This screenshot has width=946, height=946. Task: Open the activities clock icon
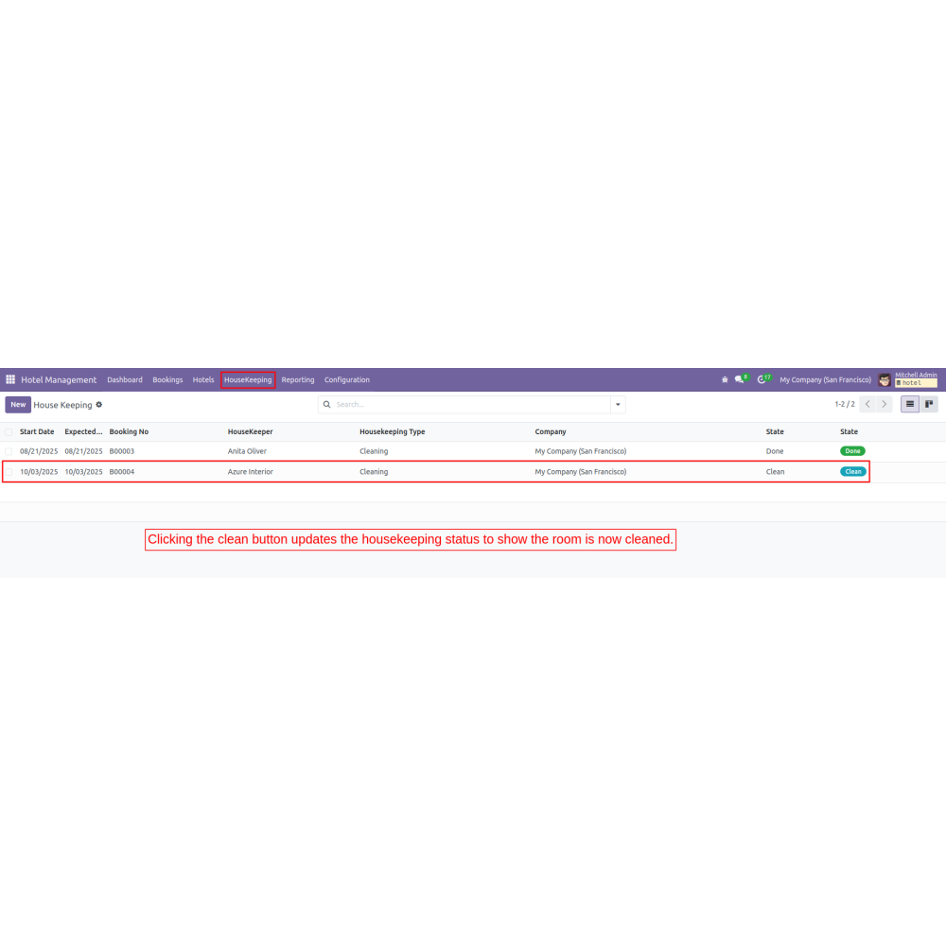click(762, 379)
